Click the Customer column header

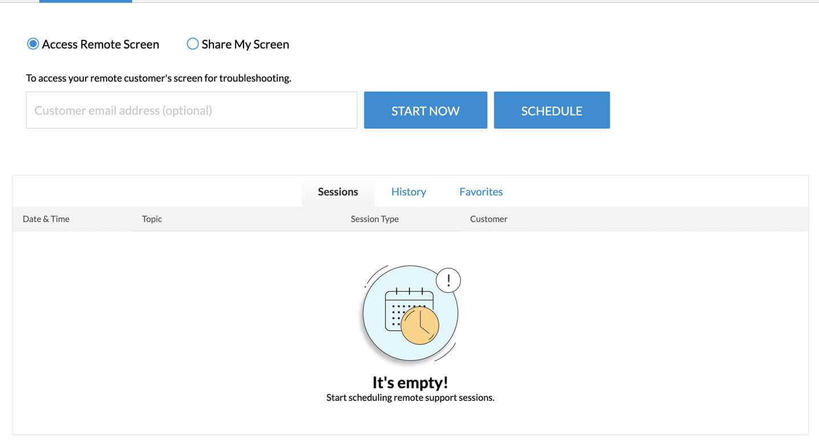pyautogui.click(x=488, y=219)
